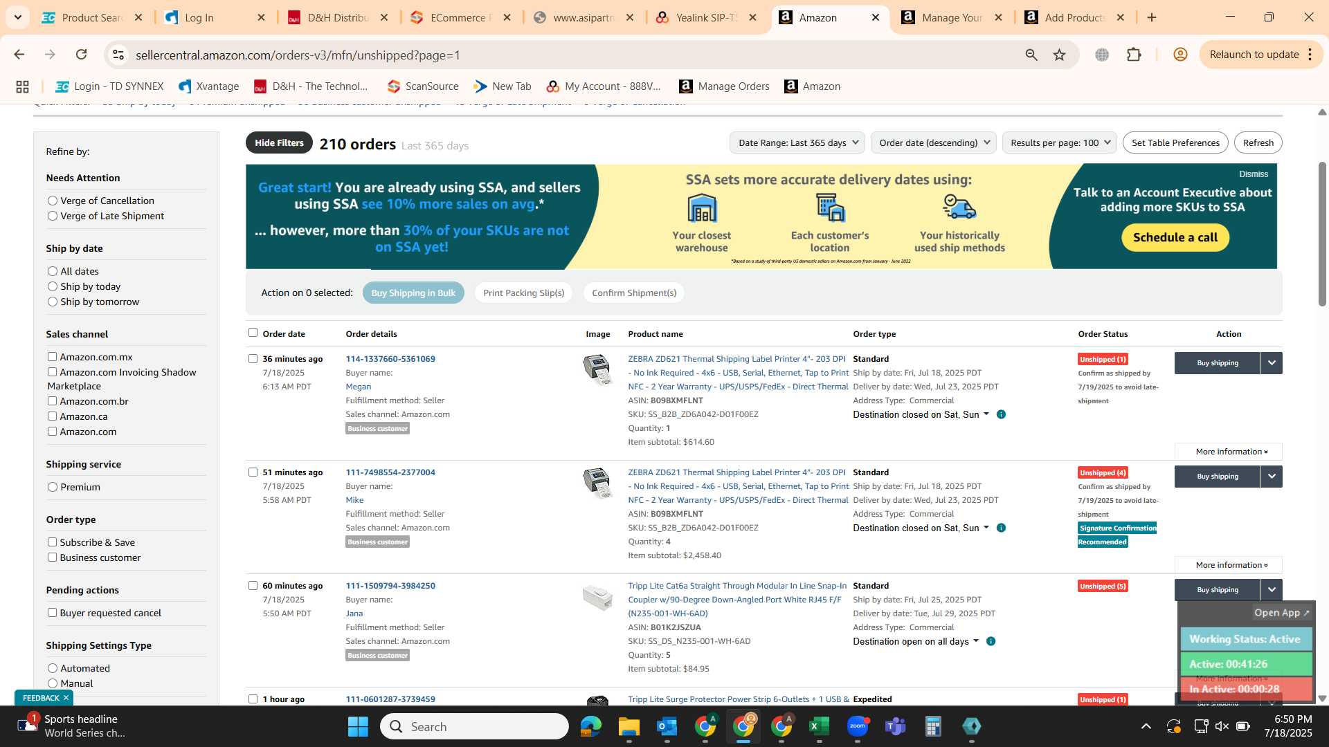Image resolution: width=1329 pixels, height=747 pixels.
Task: Open the ScanSource bookmark
Action: [423, 86]
